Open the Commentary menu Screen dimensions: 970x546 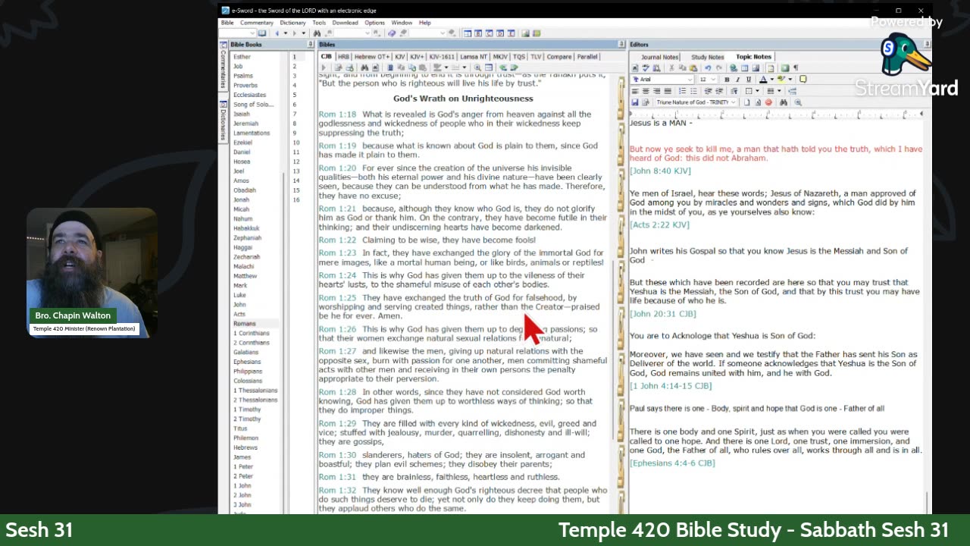tap(257, 23)
